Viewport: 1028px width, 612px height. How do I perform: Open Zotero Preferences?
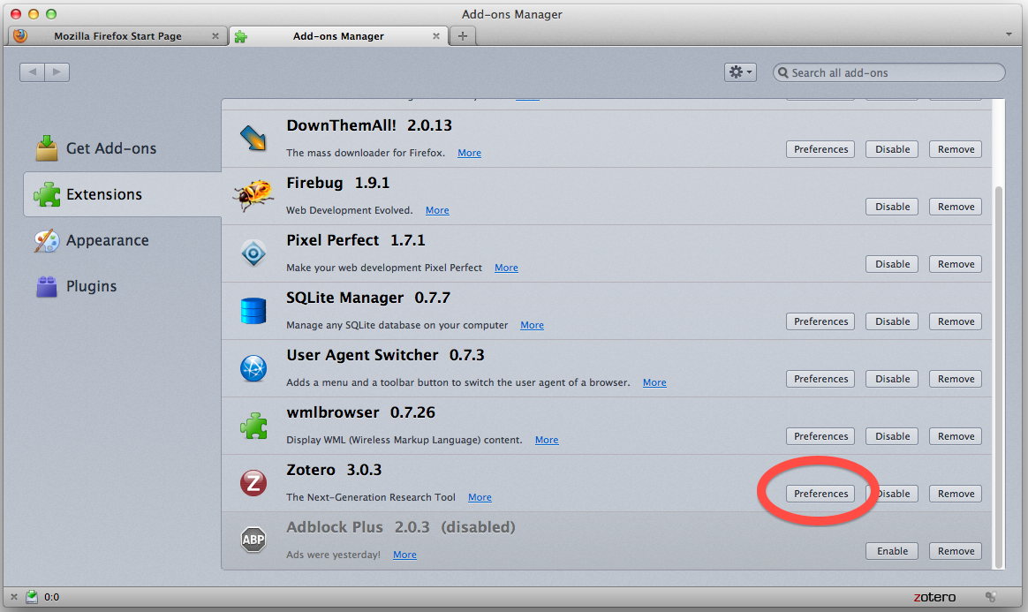[x=820, y=494]
